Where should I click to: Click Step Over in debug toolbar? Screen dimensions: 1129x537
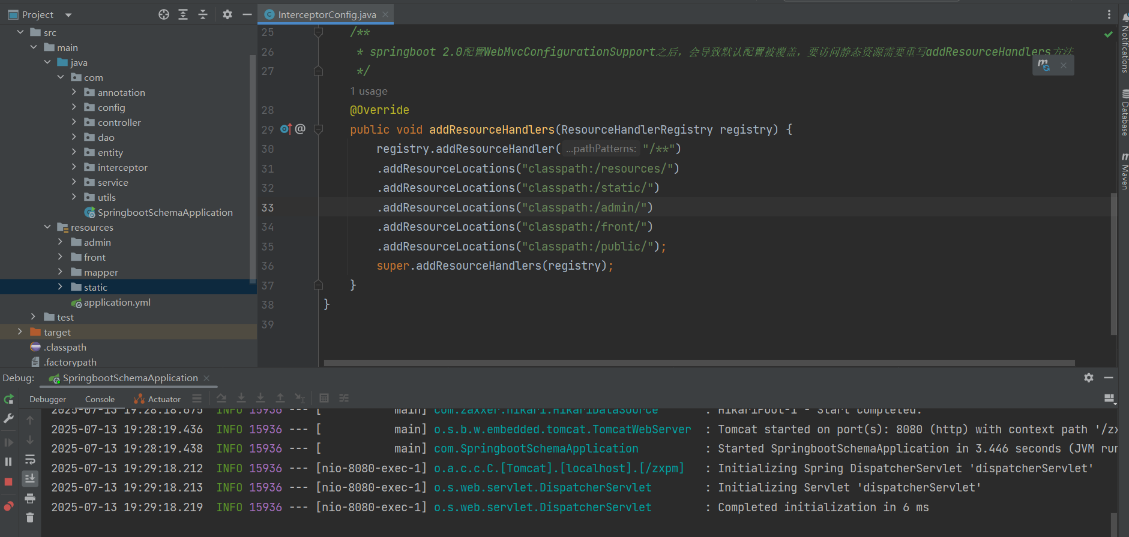(x=221, y=398)
